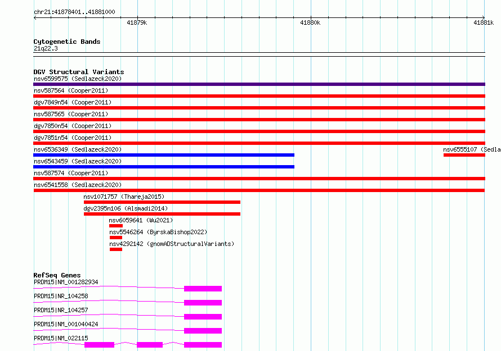The width and height of the screenshot is (501, 351).
Task: Open nsv6059641 (Wu2021) label
Action: click(141, 220)
